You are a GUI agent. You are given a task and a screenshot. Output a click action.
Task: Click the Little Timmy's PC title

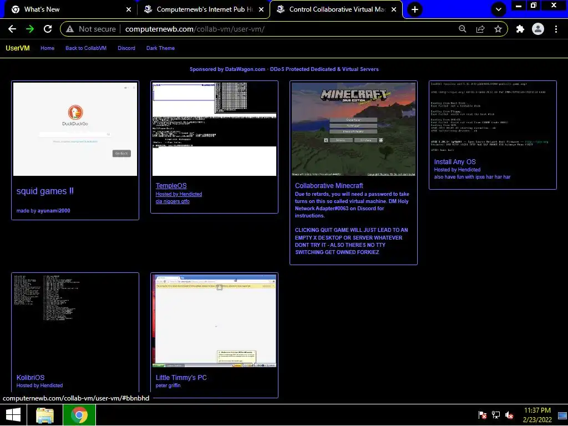tap(181, 377)
